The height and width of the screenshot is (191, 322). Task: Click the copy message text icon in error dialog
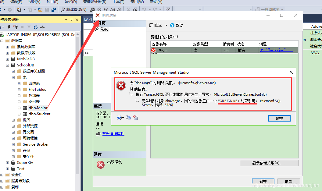point(128,118)
